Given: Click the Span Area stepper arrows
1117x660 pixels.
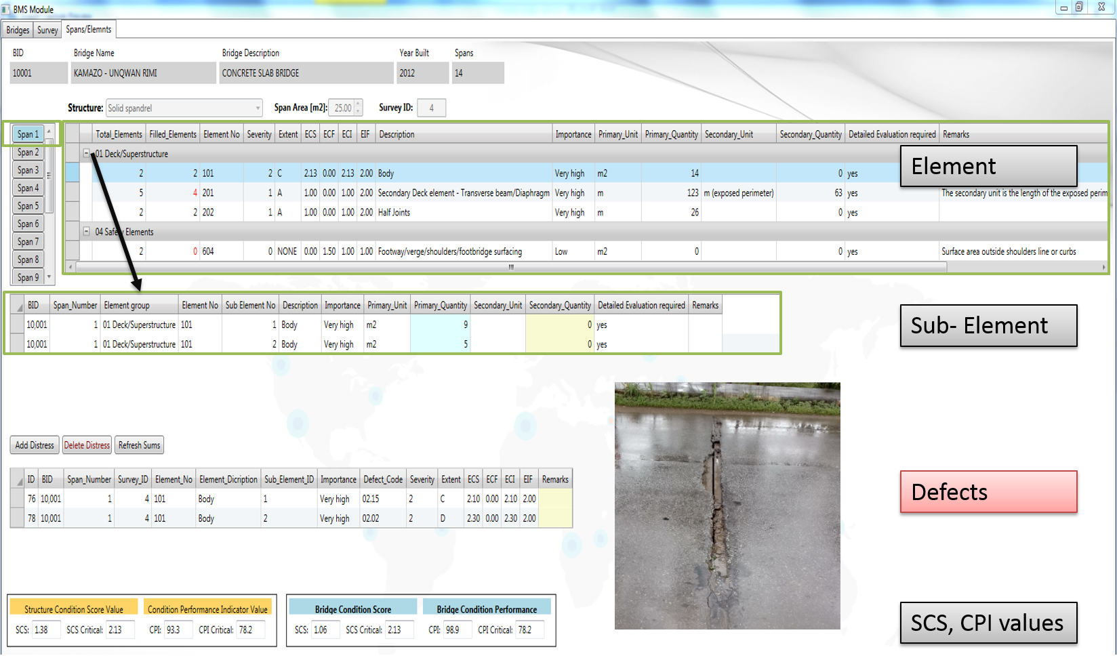Looking at the screenshot, I should point(359,108).
